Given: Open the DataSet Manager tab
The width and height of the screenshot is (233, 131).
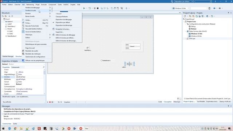Looking at the screenshot, I should 8,56.
